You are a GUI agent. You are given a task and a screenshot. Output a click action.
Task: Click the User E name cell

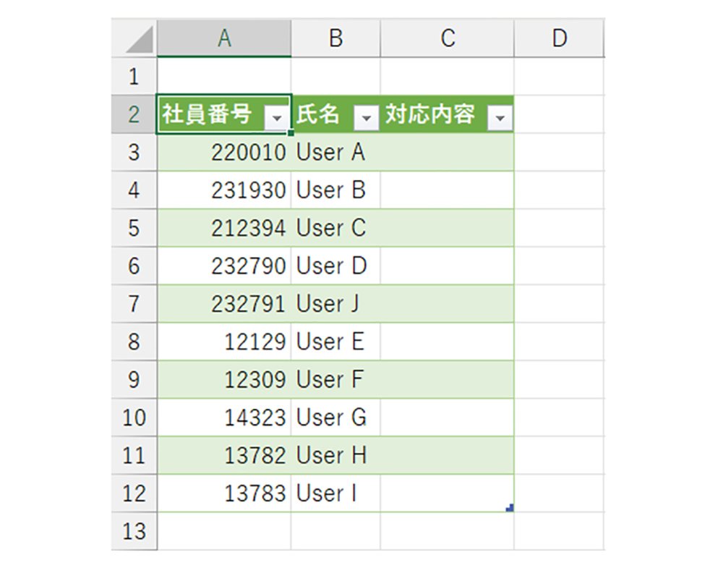[x=335, y=342]
